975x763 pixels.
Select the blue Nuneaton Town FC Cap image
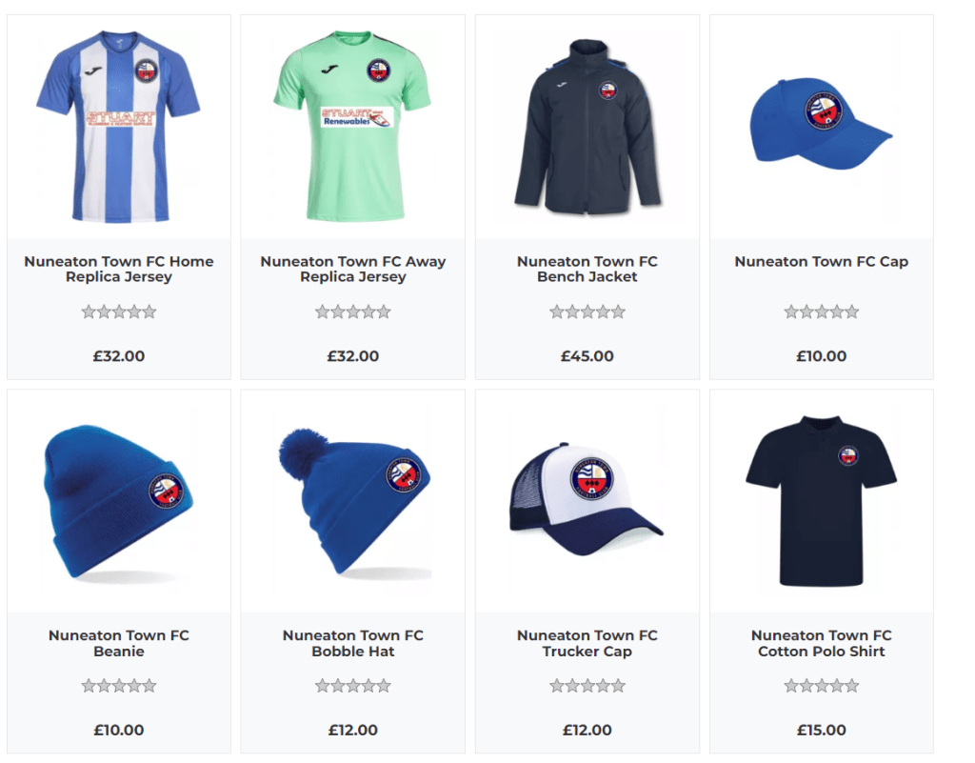point(822,123)
